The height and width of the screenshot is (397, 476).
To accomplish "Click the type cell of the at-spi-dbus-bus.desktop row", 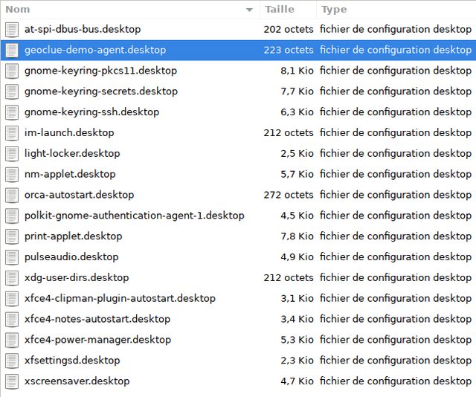I will pos(396,30).
